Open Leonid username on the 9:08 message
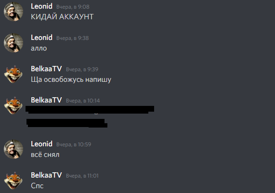The width and height of the screenshot is (275, 193). point(41,6)
